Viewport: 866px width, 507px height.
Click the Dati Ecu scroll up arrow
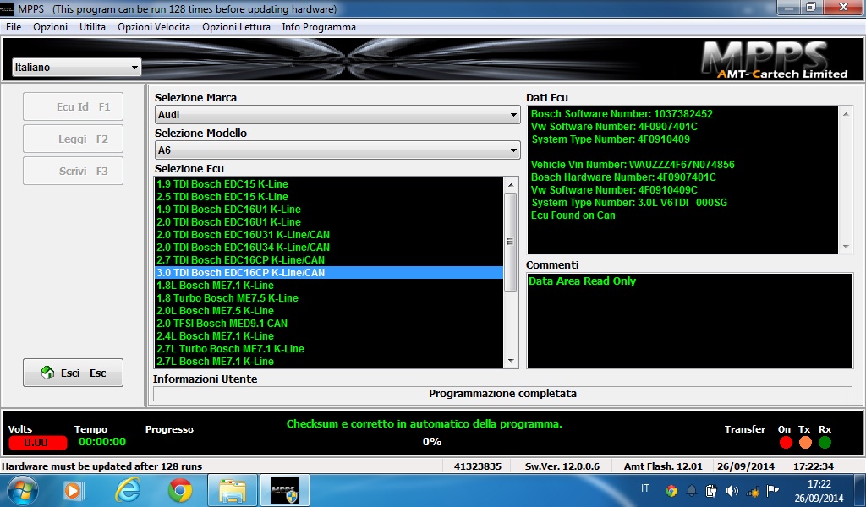tap(846, 114)
